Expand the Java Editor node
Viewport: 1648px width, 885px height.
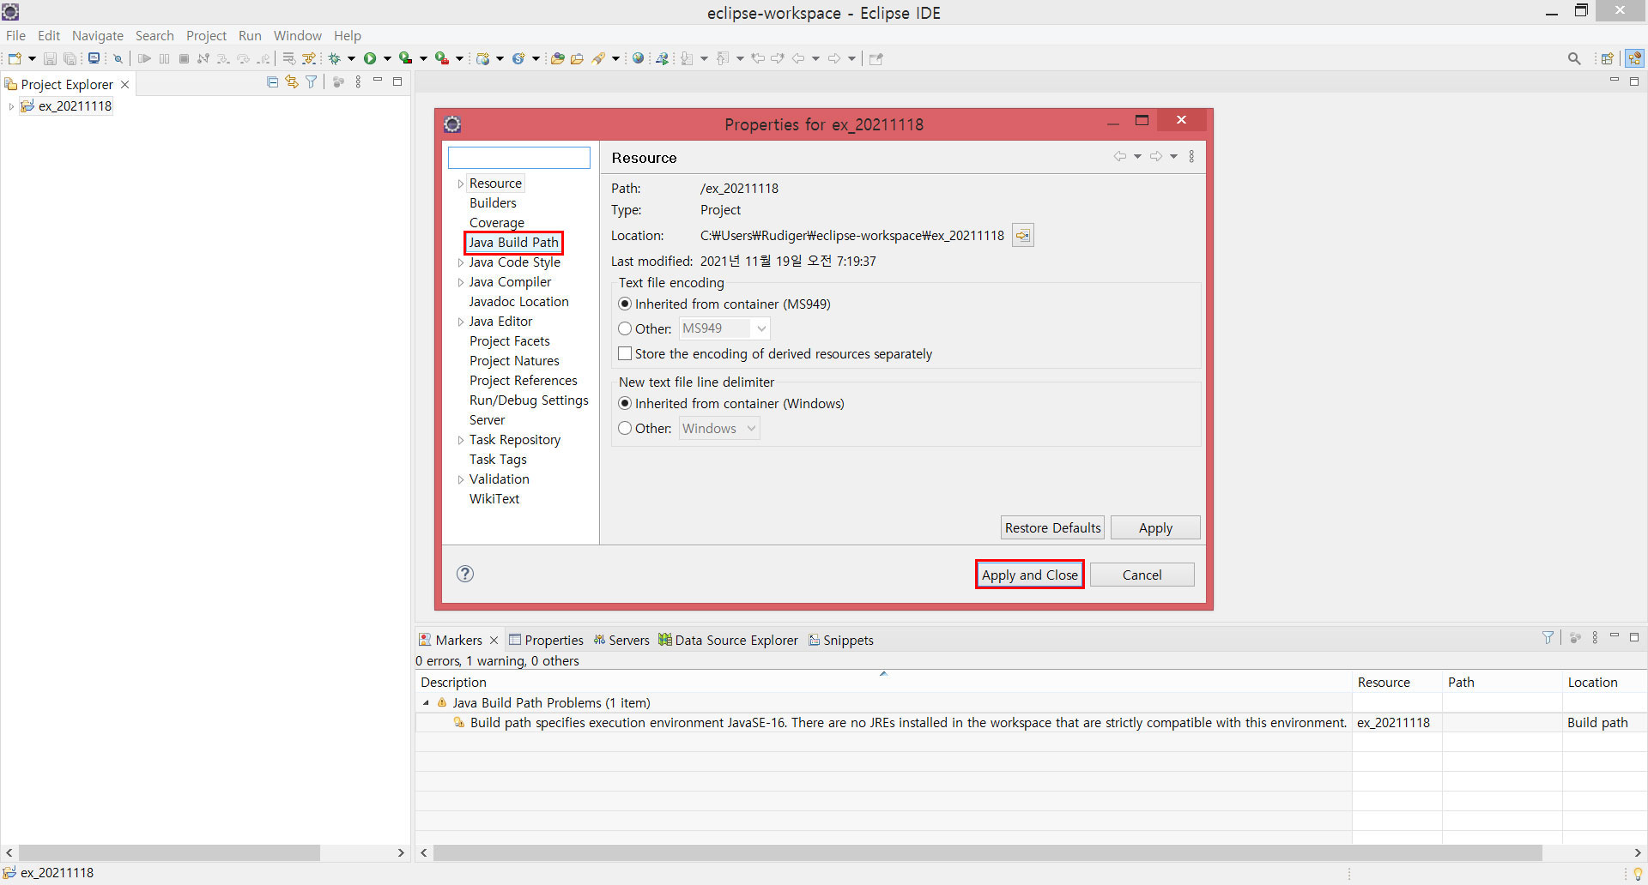[x=460, y=322]
